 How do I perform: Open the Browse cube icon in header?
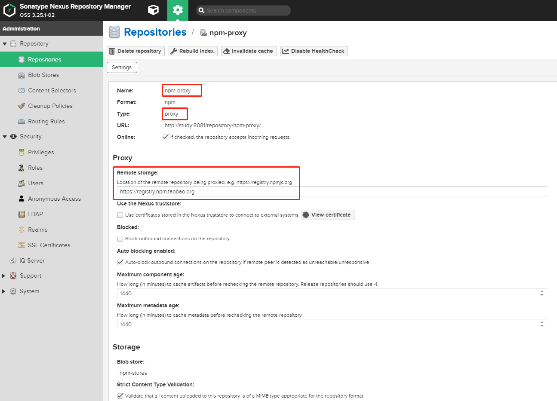click(153, 10)
